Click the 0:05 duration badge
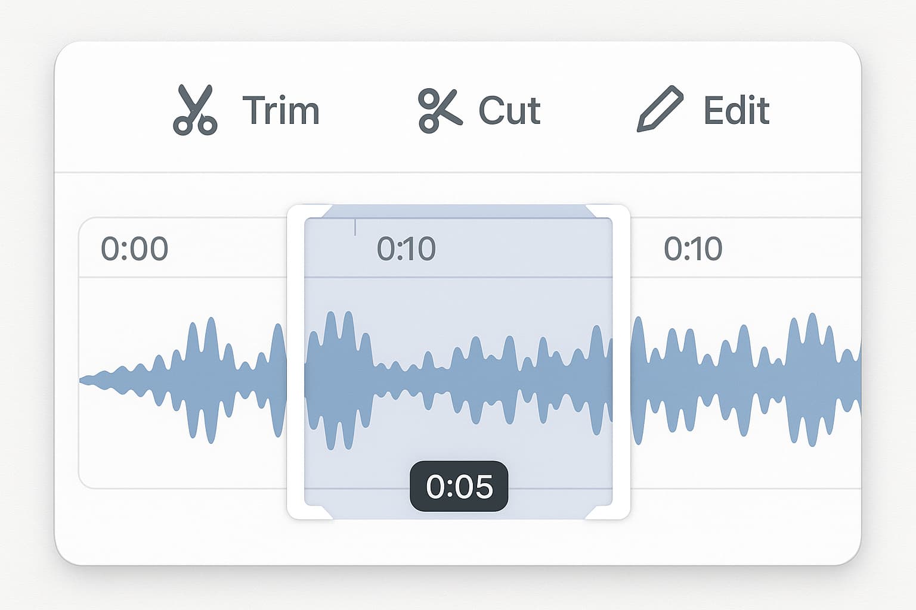The width and height of the screenshot is (916, 610). (x=459, y=486)
